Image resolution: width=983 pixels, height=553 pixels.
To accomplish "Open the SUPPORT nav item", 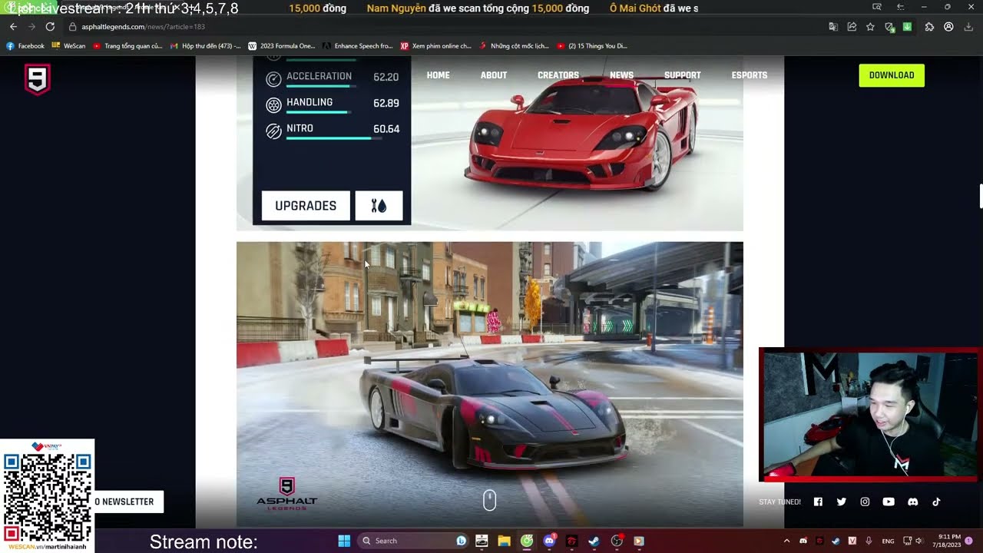I will click(x=683, y=75).
